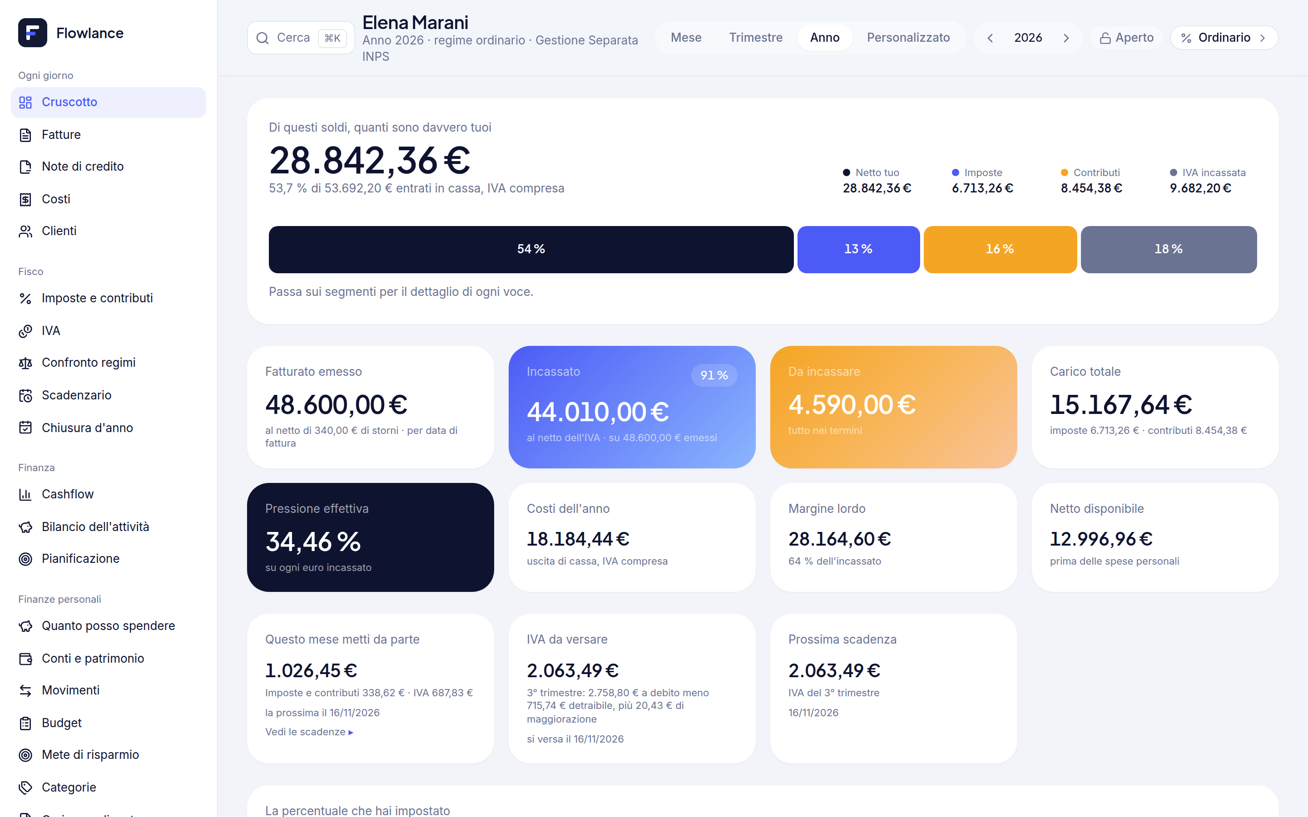Open the Incassato card
Image resolution: width=1308 pixels, height=817 pixels.
point(632,408)
